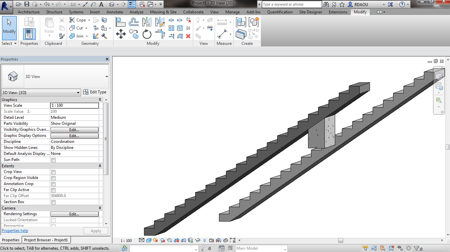Click the Copy tool icon
The height and width of the screenshot is (252, 450).
tap(134, 34)
